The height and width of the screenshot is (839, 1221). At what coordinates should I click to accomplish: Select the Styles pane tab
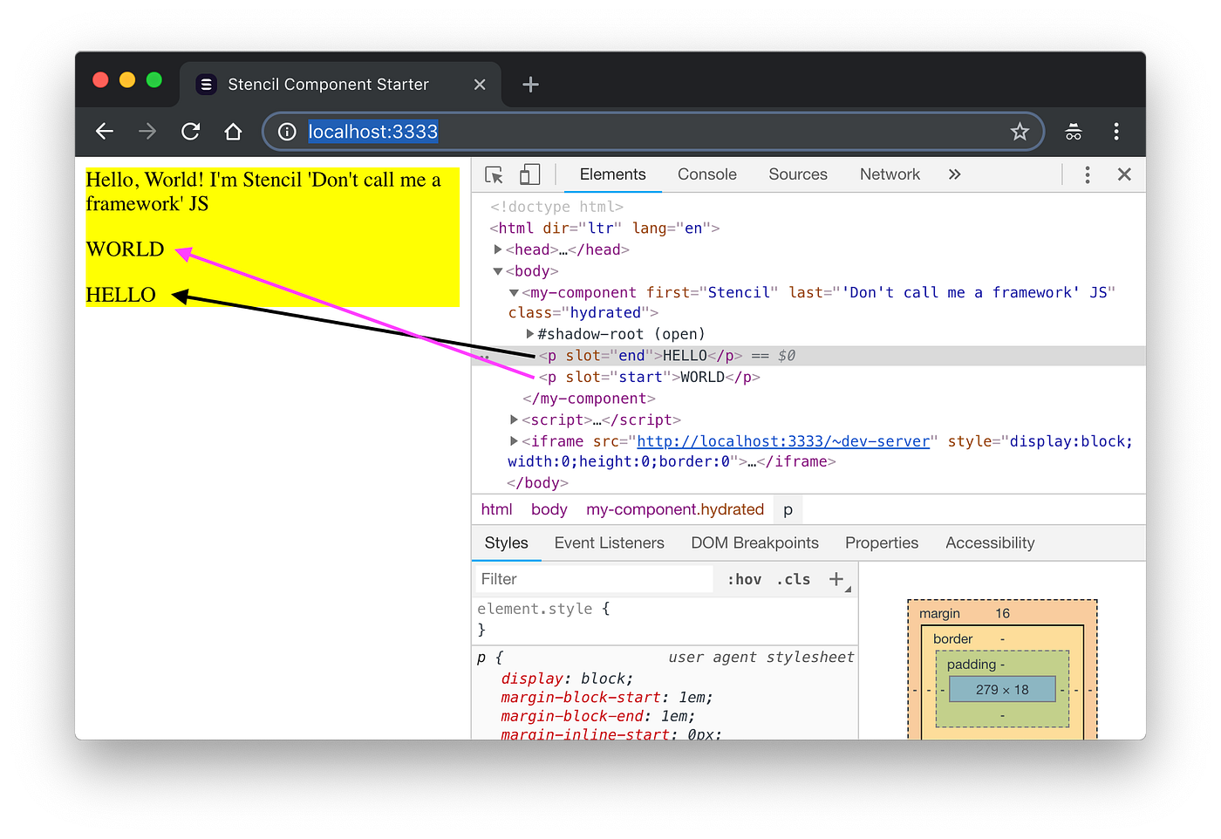[x=507, y=543]
